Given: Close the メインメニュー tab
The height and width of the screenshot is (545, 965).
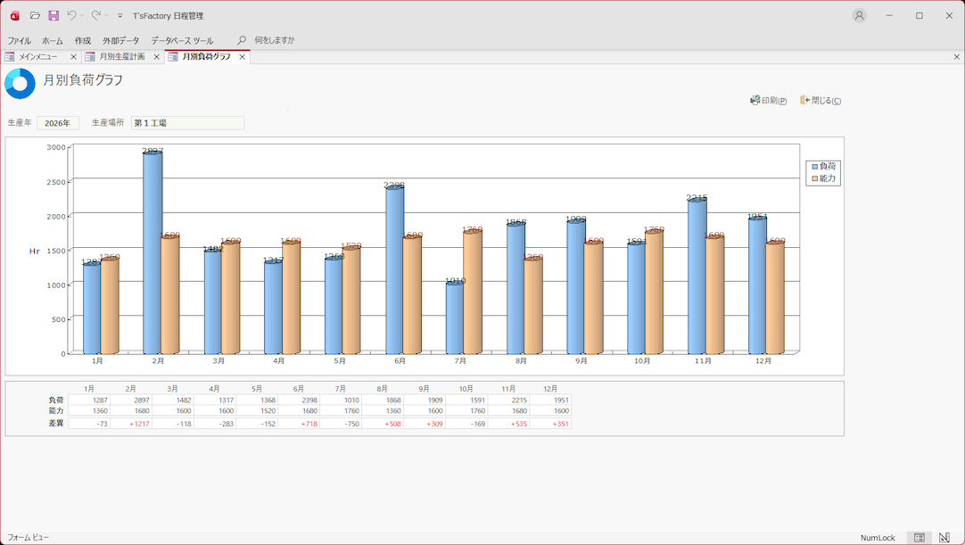Looking at the screenshot, I should [73, 57].
